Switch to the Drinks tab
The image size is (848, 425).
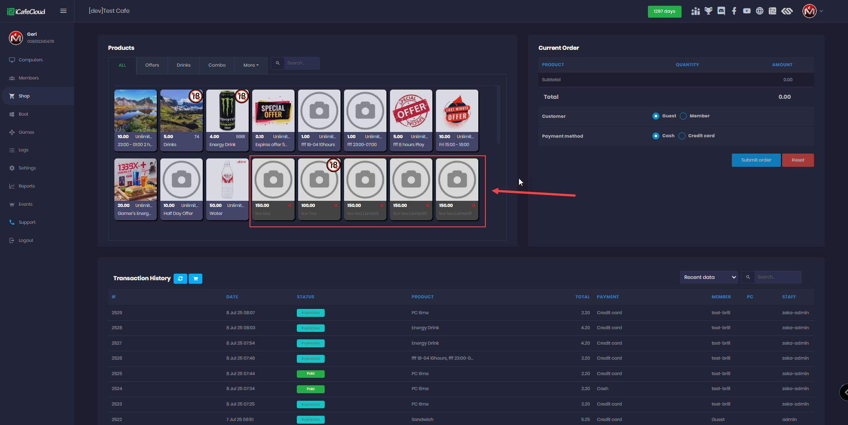click(184, 65)
